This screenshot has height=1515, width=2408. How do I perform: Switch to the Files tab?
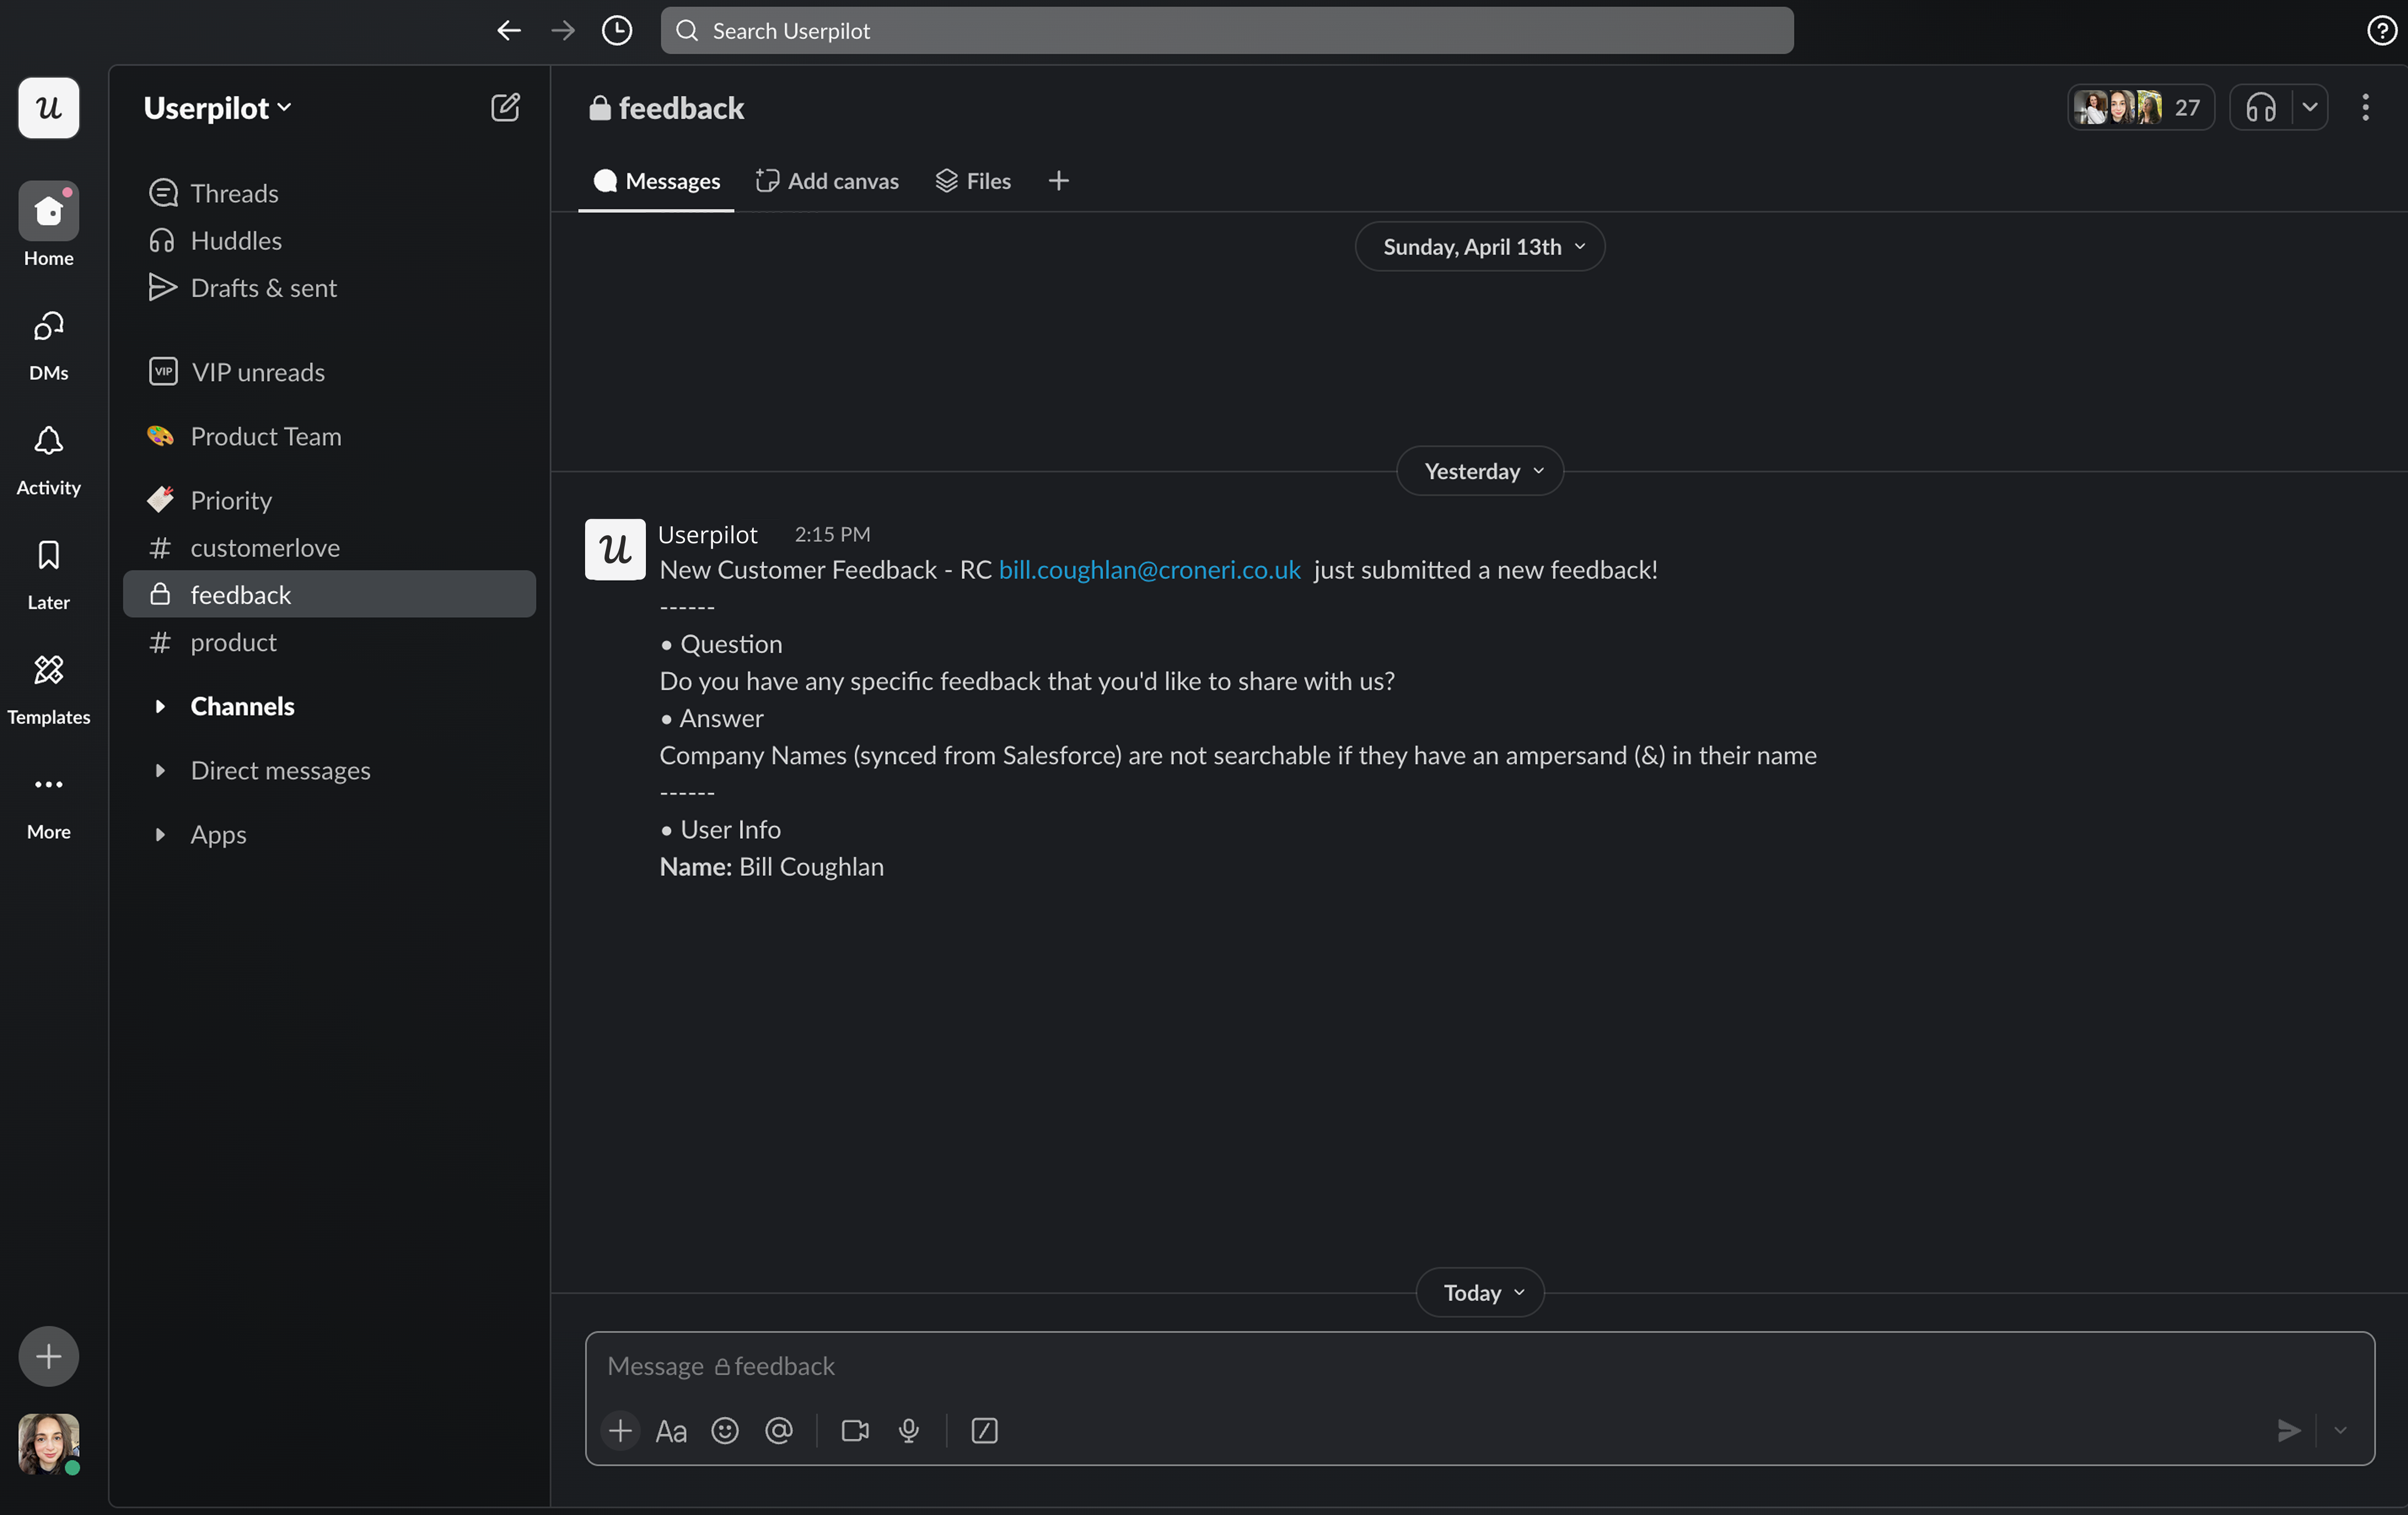click(973, 181)
